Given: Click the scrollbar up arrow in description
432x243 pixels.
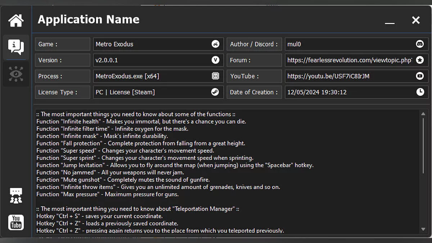Looking at the screenshot, I should tap(423, 114).
